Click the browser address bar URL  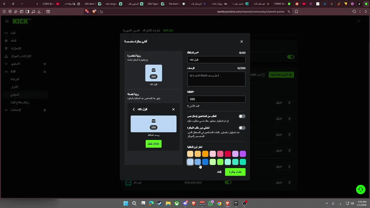pyautogui.click(x=251, y=12)
